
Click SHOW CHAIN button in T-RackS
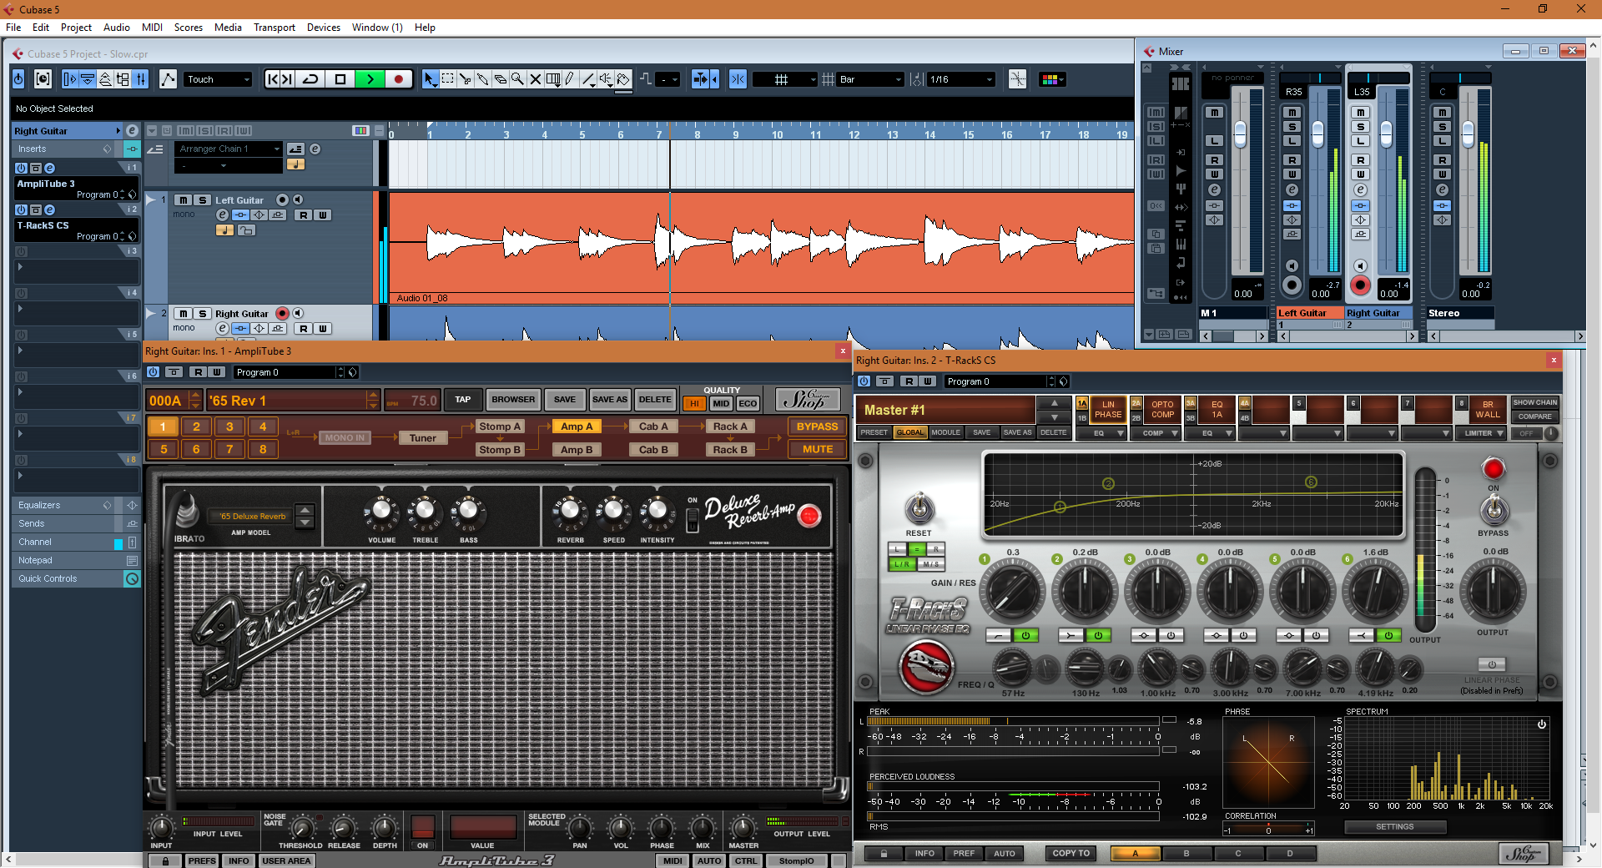1534,402
